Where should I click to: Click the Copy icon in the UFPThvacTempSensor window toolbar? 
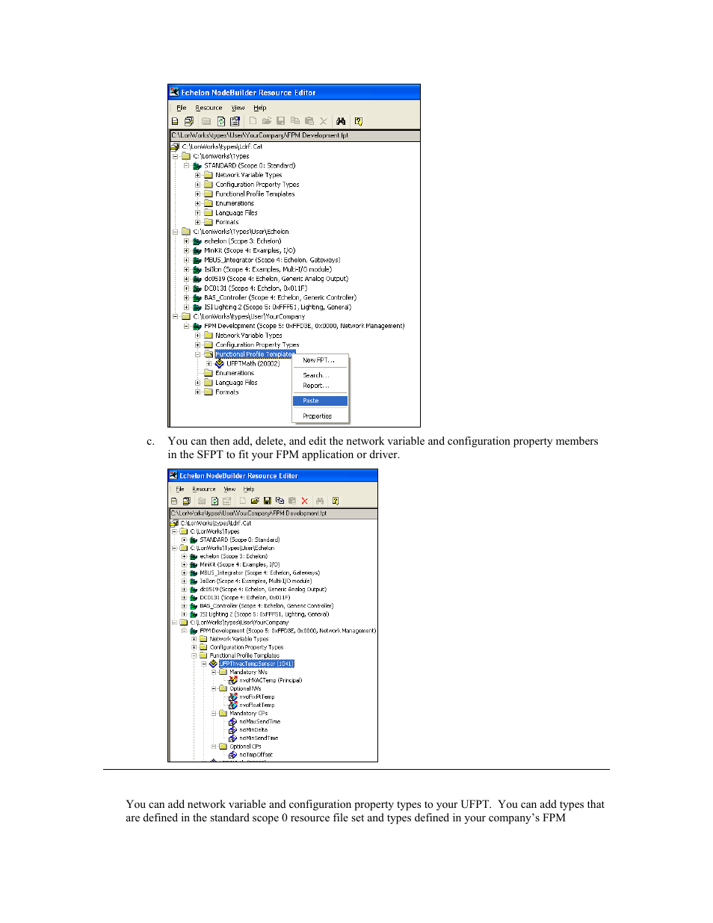pos(280,501)
